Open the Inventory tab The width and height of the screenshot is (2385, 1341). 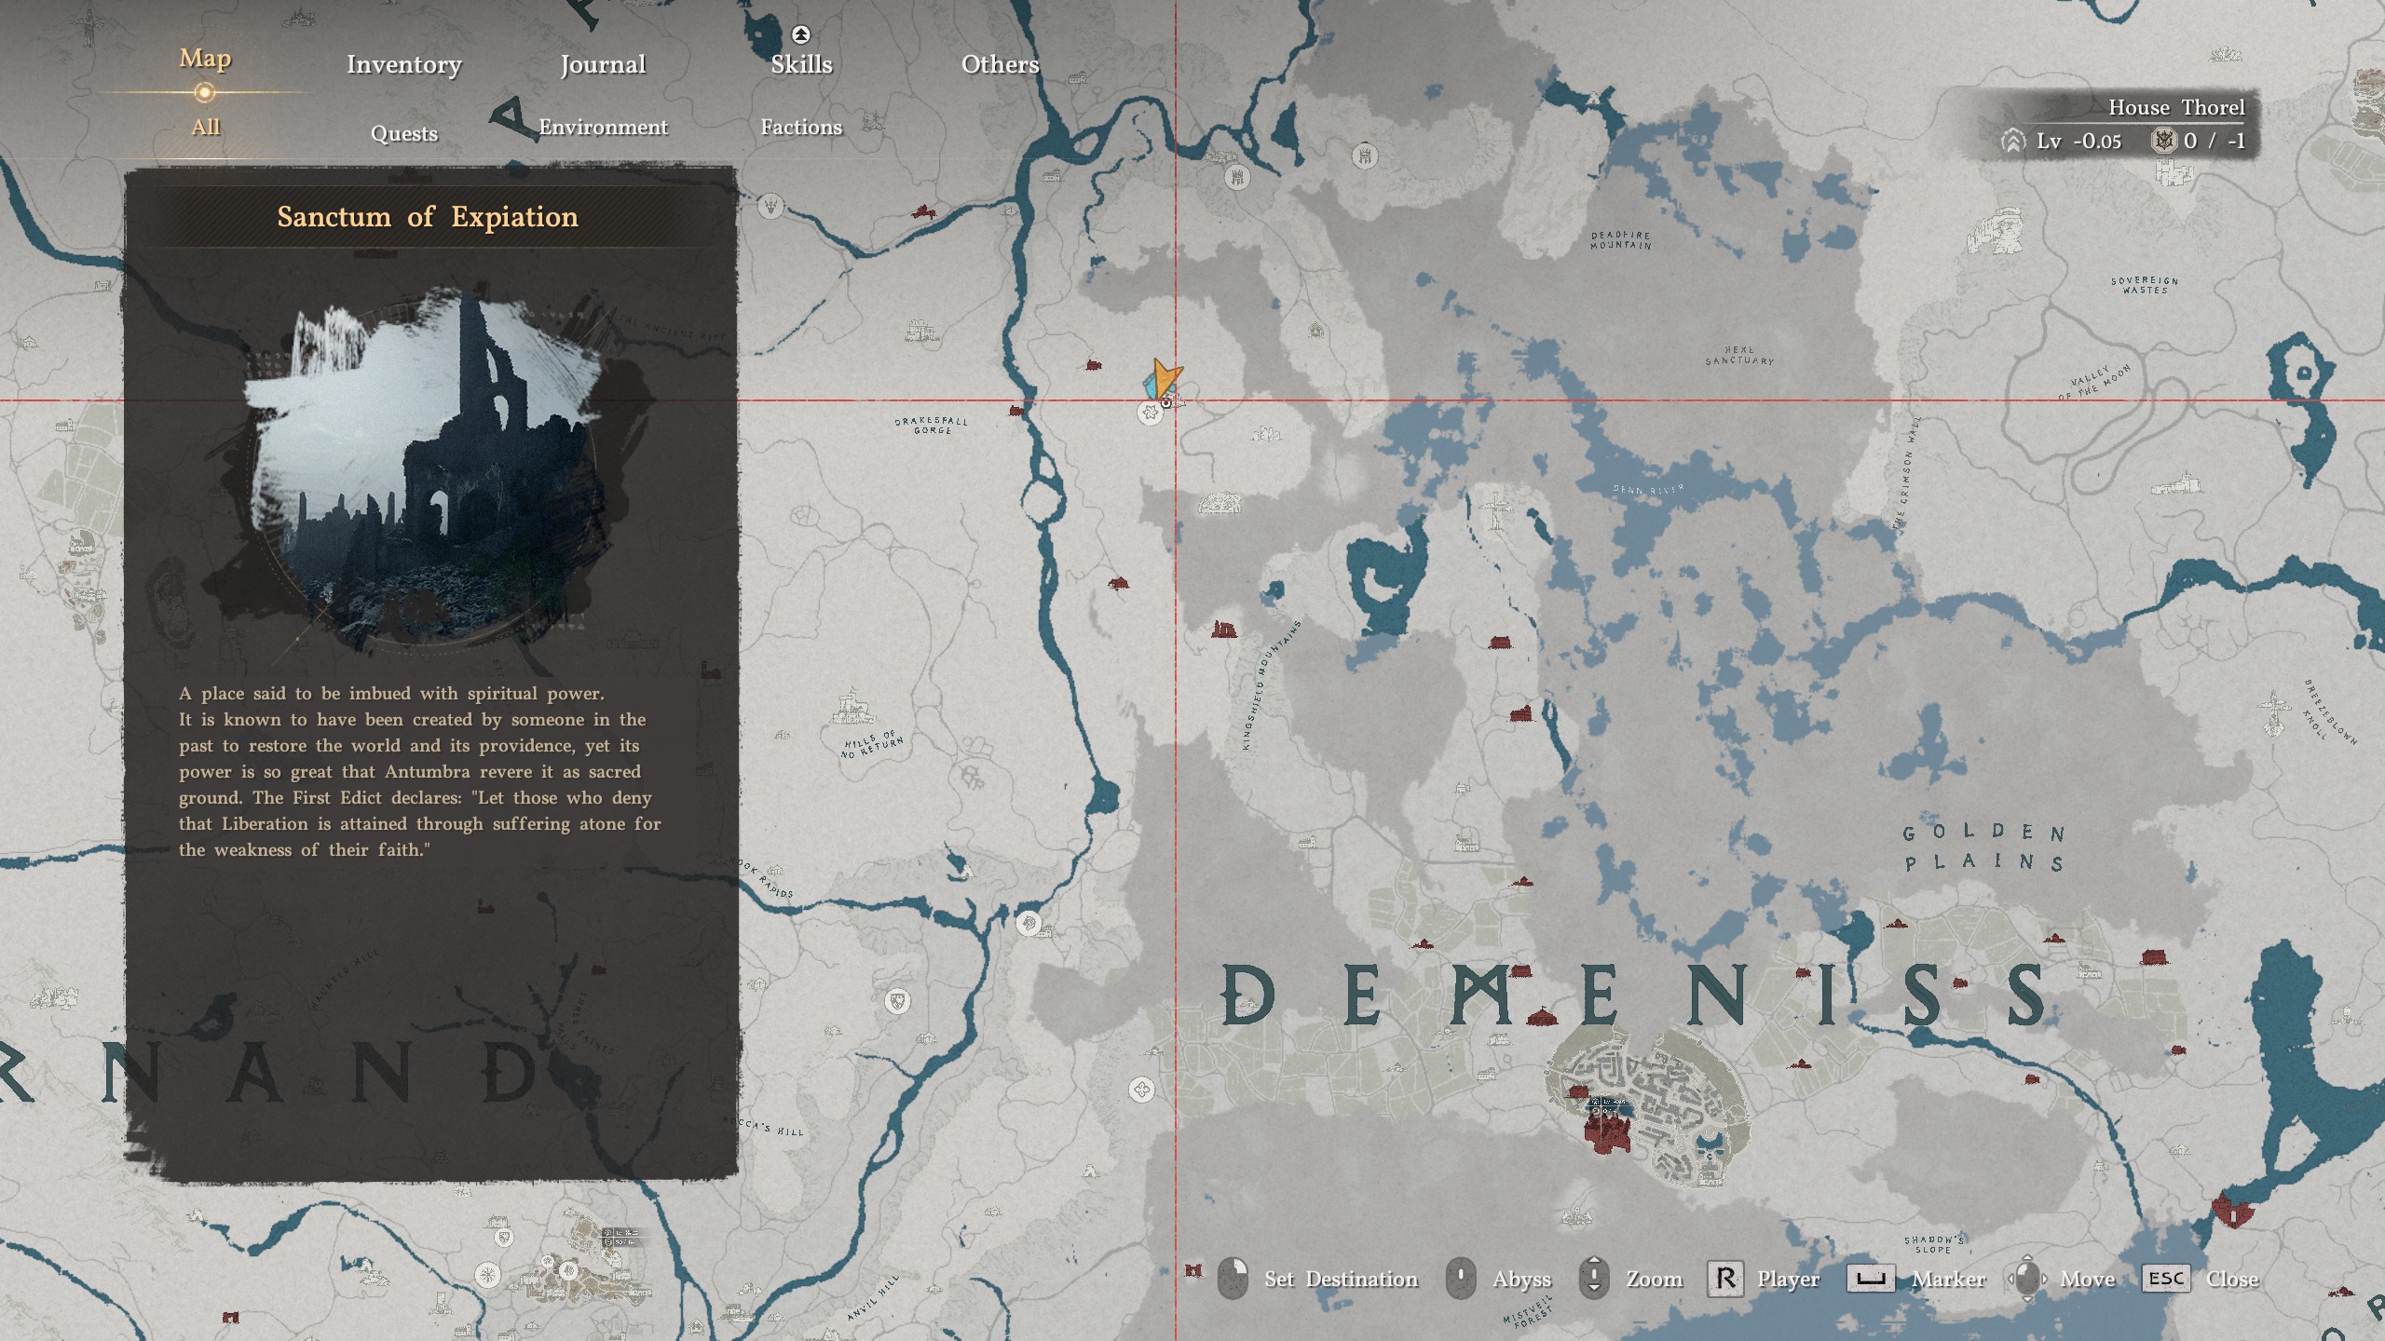point(403,64)
